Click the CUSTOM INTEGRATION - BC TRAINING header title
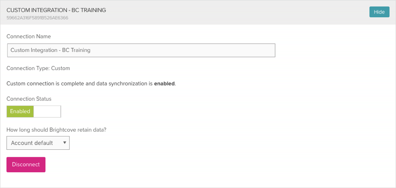 coord(56,10)
